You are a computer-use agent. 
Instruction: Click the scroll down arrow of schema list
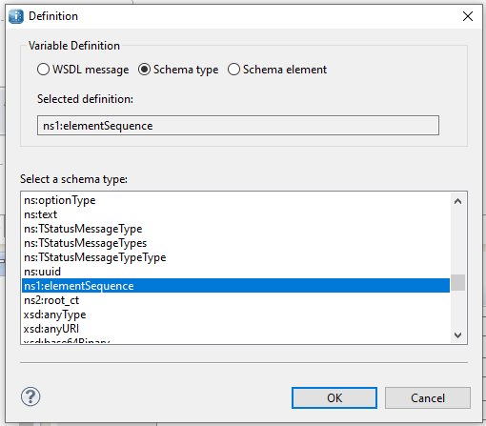pyautogui.click(x=457, y=335)
